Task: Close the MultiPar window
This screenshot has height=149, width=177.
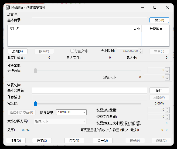Action: coord(167,8)
